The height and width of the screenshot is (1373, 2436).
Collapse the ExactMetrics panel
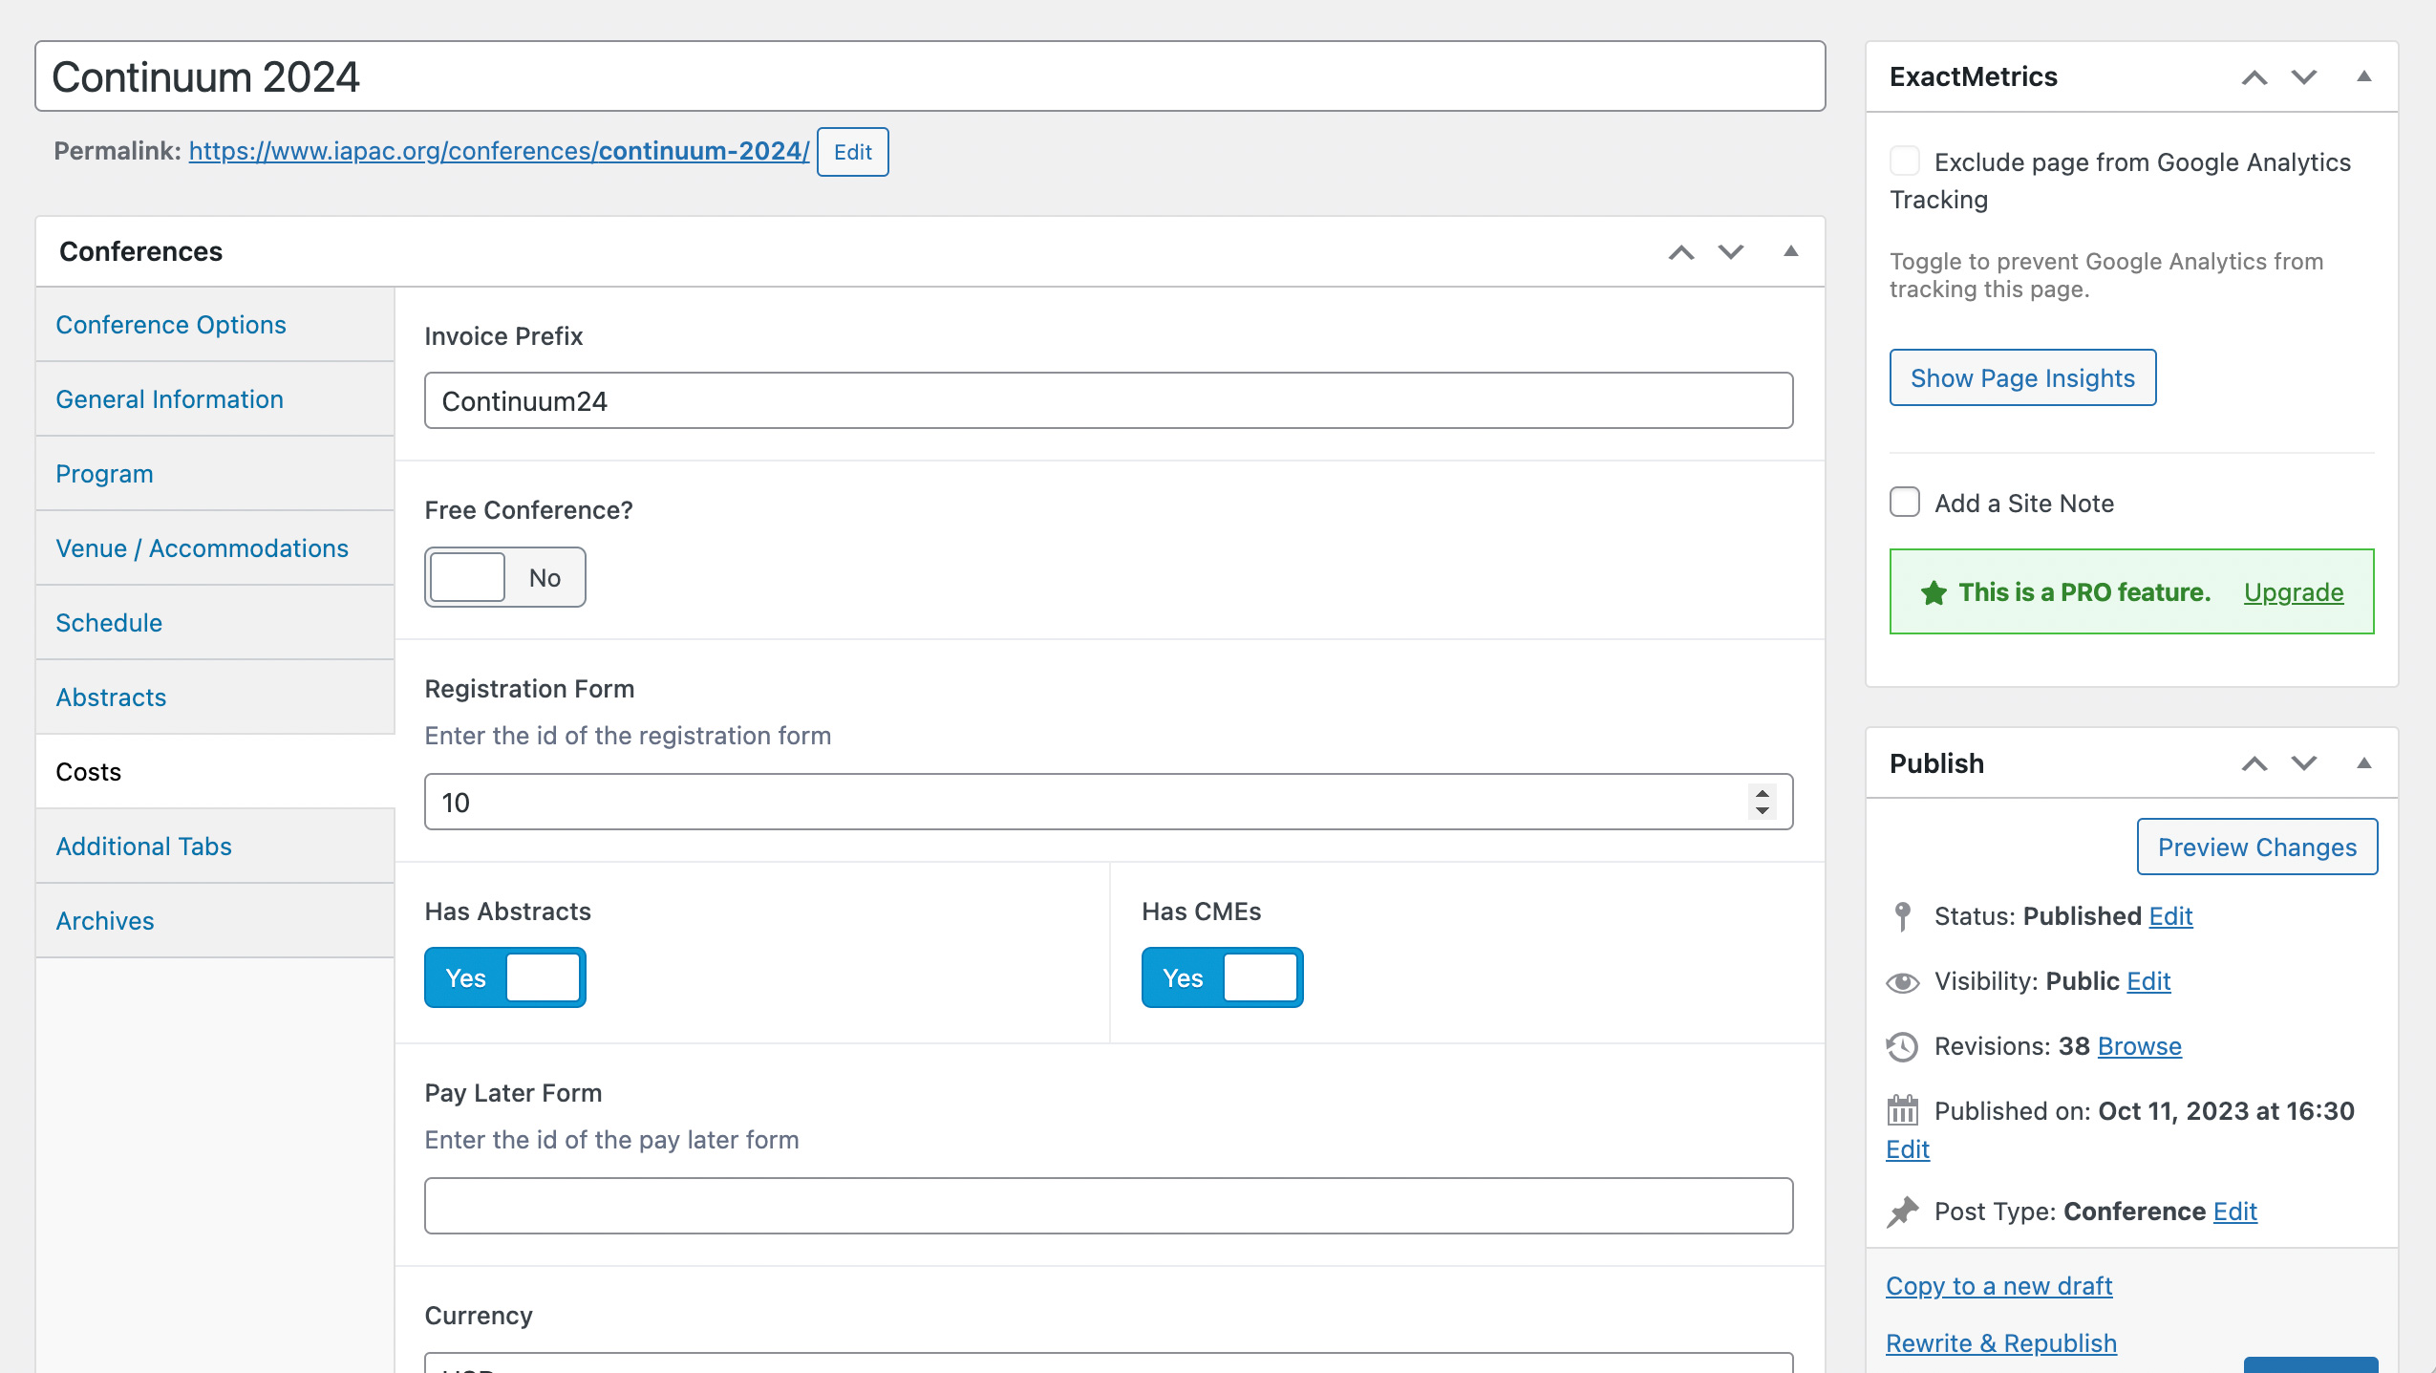[x=2364, y=76]
